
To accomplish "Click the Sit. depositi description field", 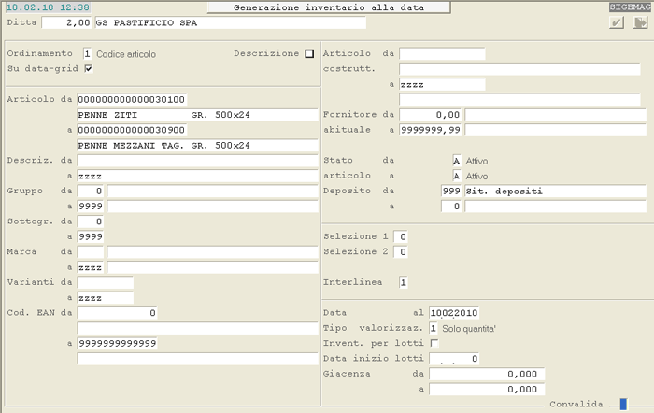I will click(x=556, y=191).
